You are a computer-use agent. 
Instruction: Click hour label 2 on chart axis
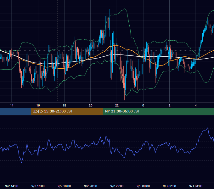(169, 106)
